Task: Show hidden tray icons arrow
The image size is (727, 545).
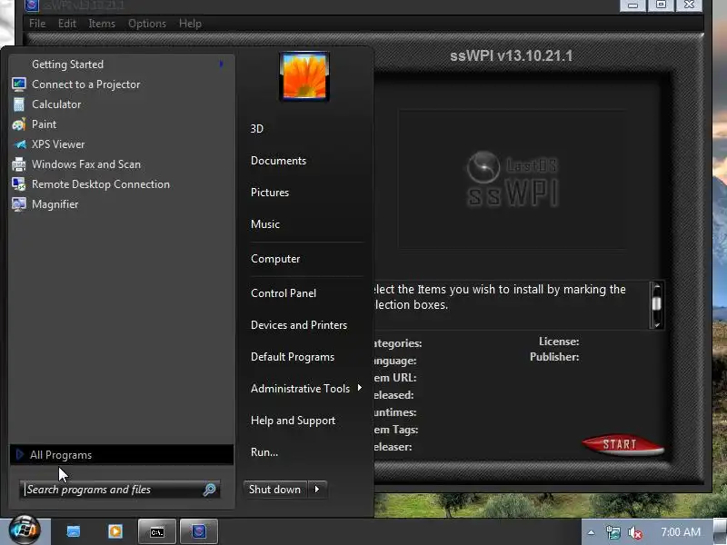Action: pyautogui.click(x=592, y=532)
